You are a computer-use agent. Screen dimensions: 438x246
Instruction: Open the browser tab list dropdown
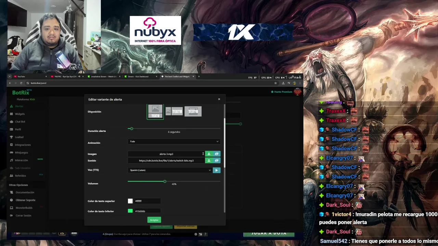click(10, 77)
